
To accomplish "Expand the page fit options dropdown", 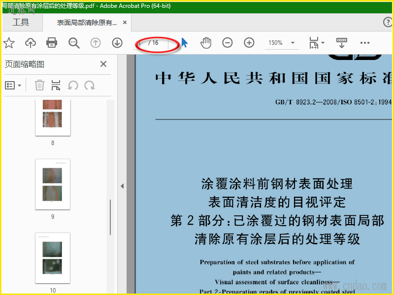I will 317,43.
